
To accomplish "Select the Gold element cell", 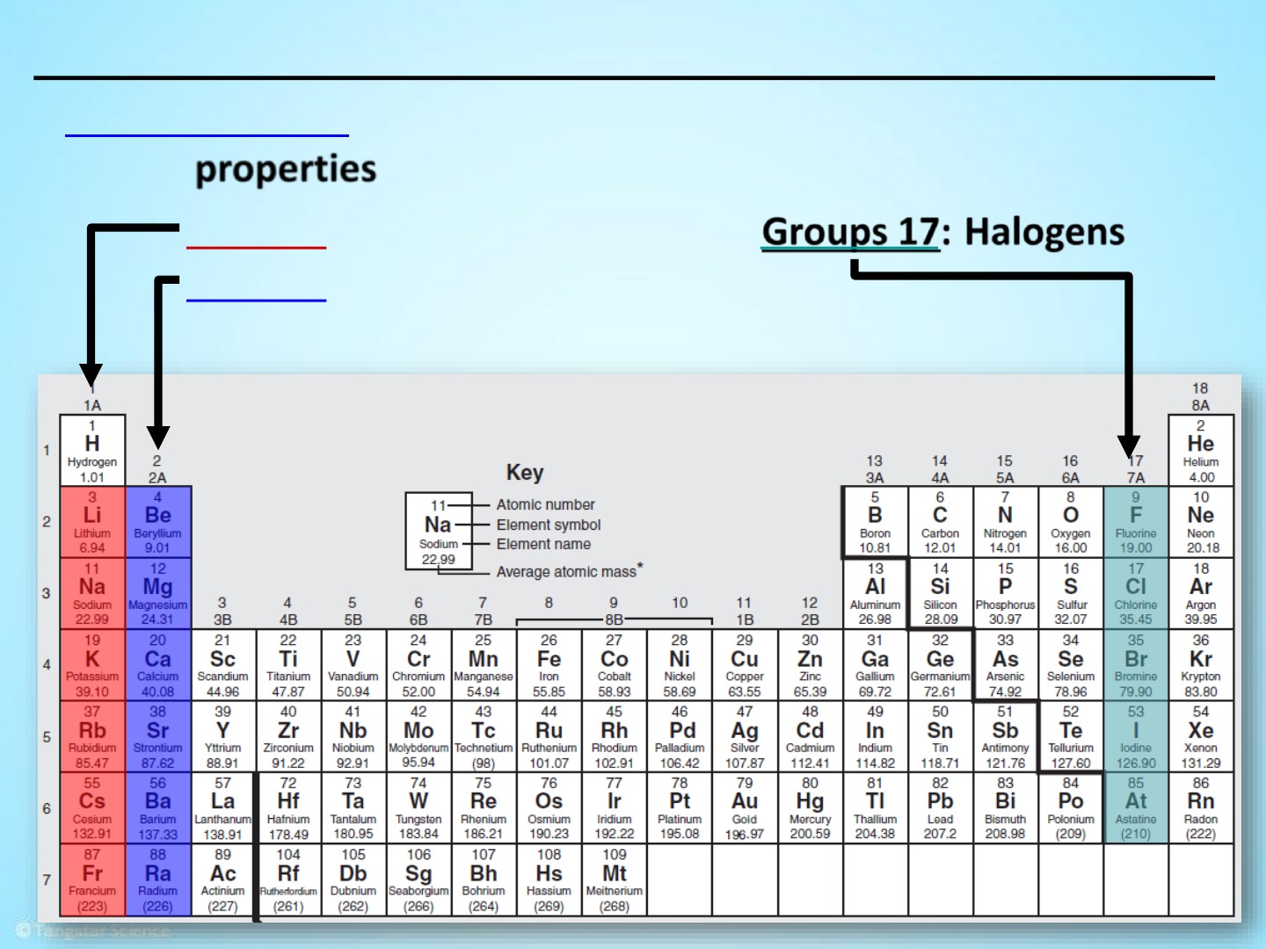I will (745, 808).
